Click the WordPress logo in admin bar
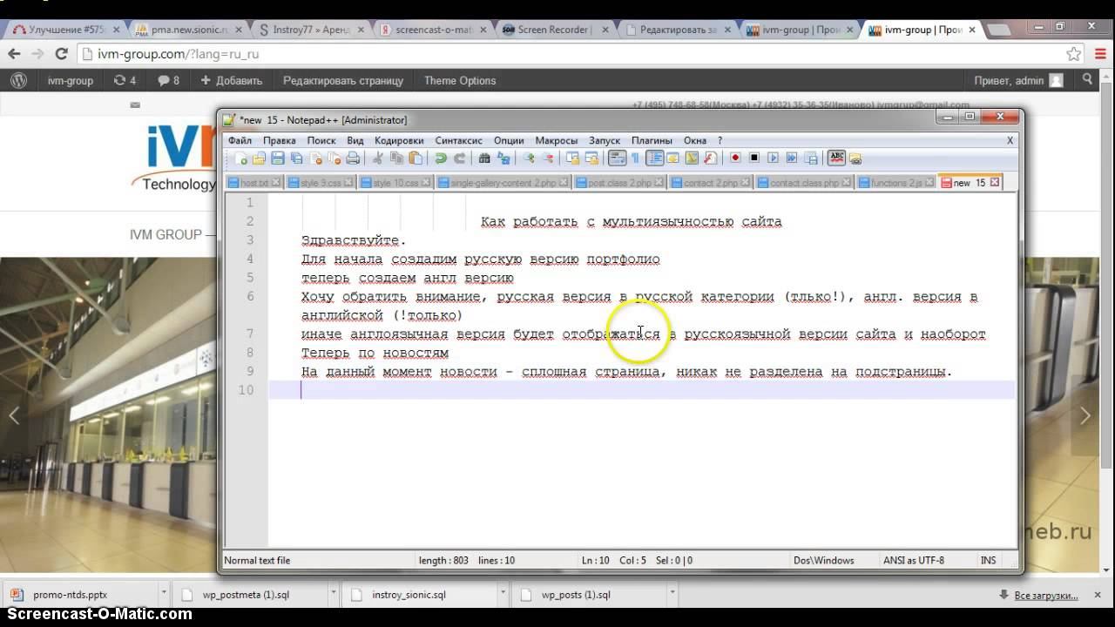The image size is (1115, 627). pos(18,80)
